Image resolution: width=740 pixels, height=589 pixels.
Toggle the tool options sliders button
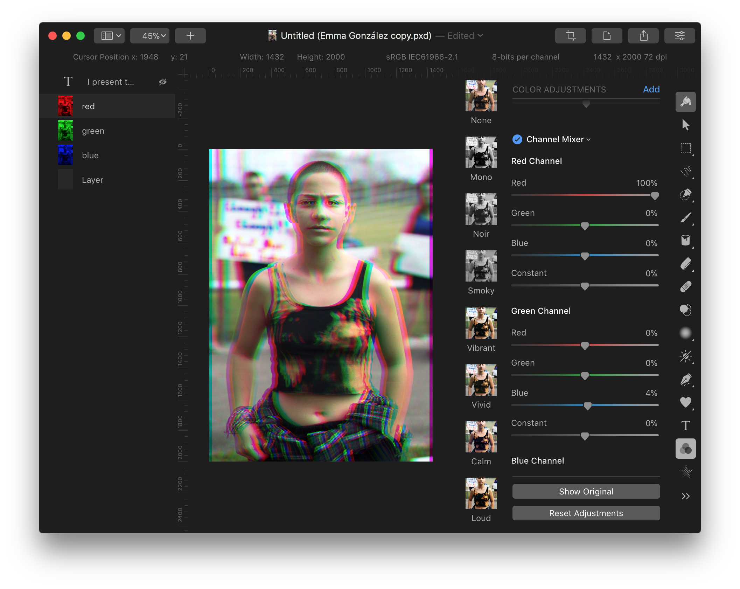click(x=679, y=36)
